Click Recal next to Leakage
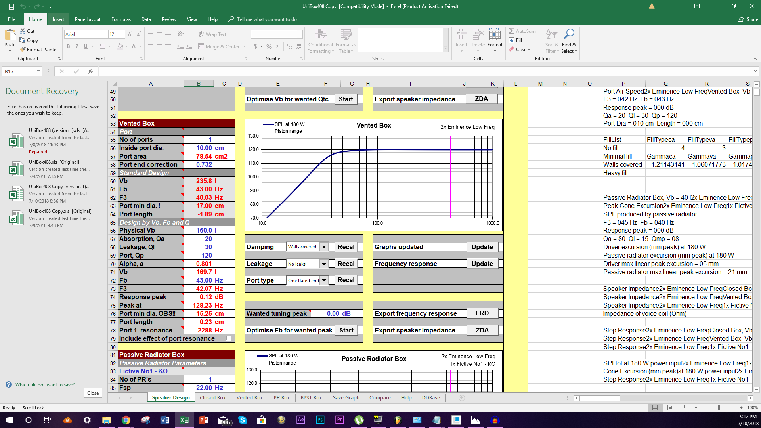Image resolution: width=761 pixels, height=428 pixels. coord(346,264)
